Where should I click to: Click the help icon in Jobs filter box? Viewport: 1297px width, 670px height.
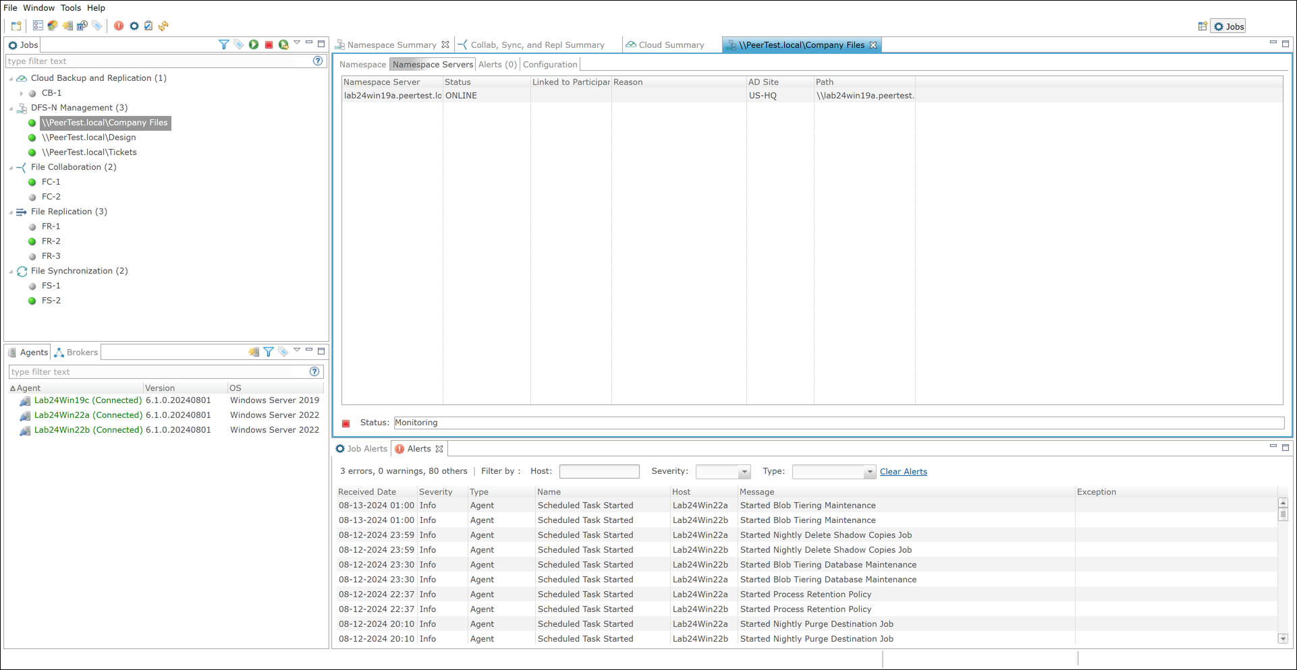pos(318,61)
